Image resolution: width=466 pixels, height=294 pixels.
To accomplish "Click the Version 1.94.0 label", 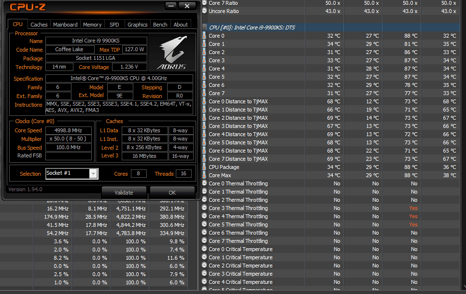I will tap(25, 189).
